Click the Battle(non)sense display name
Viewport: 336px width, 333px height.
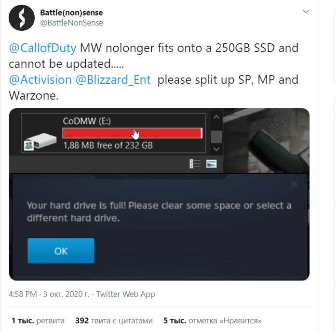71,13
